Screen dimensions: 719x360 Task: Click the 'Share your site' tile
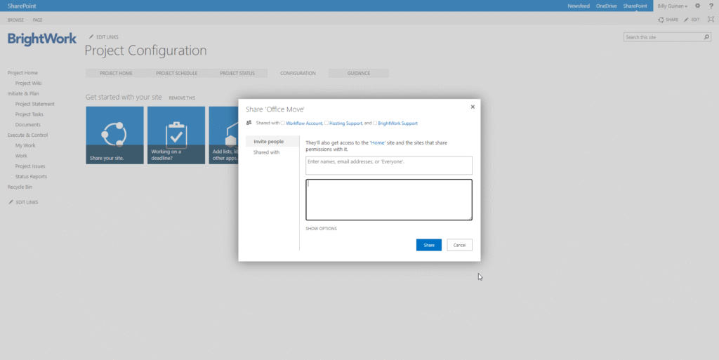click(114, 135)
